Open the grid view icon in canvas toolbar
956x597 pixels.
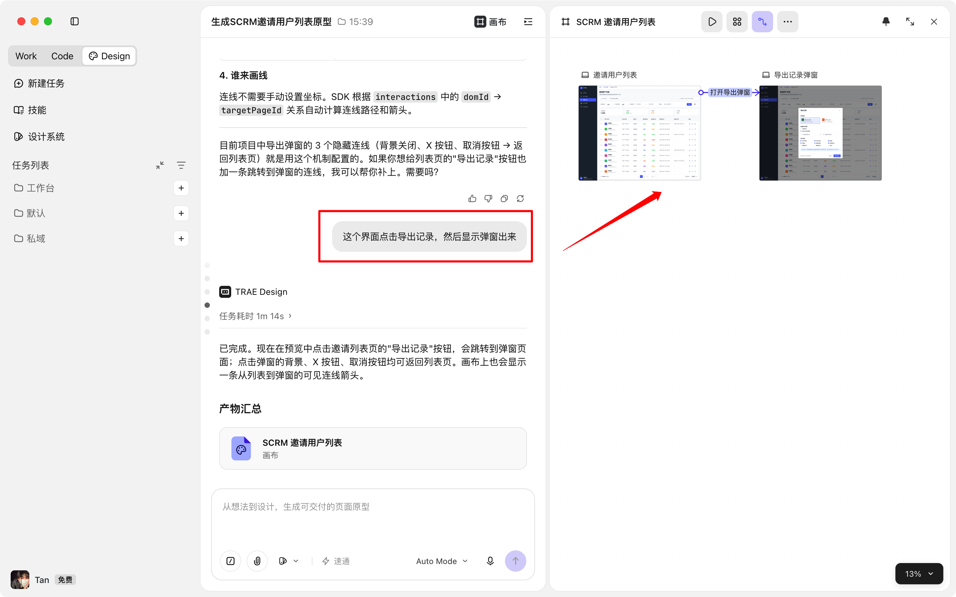click(x=737, y=22)
